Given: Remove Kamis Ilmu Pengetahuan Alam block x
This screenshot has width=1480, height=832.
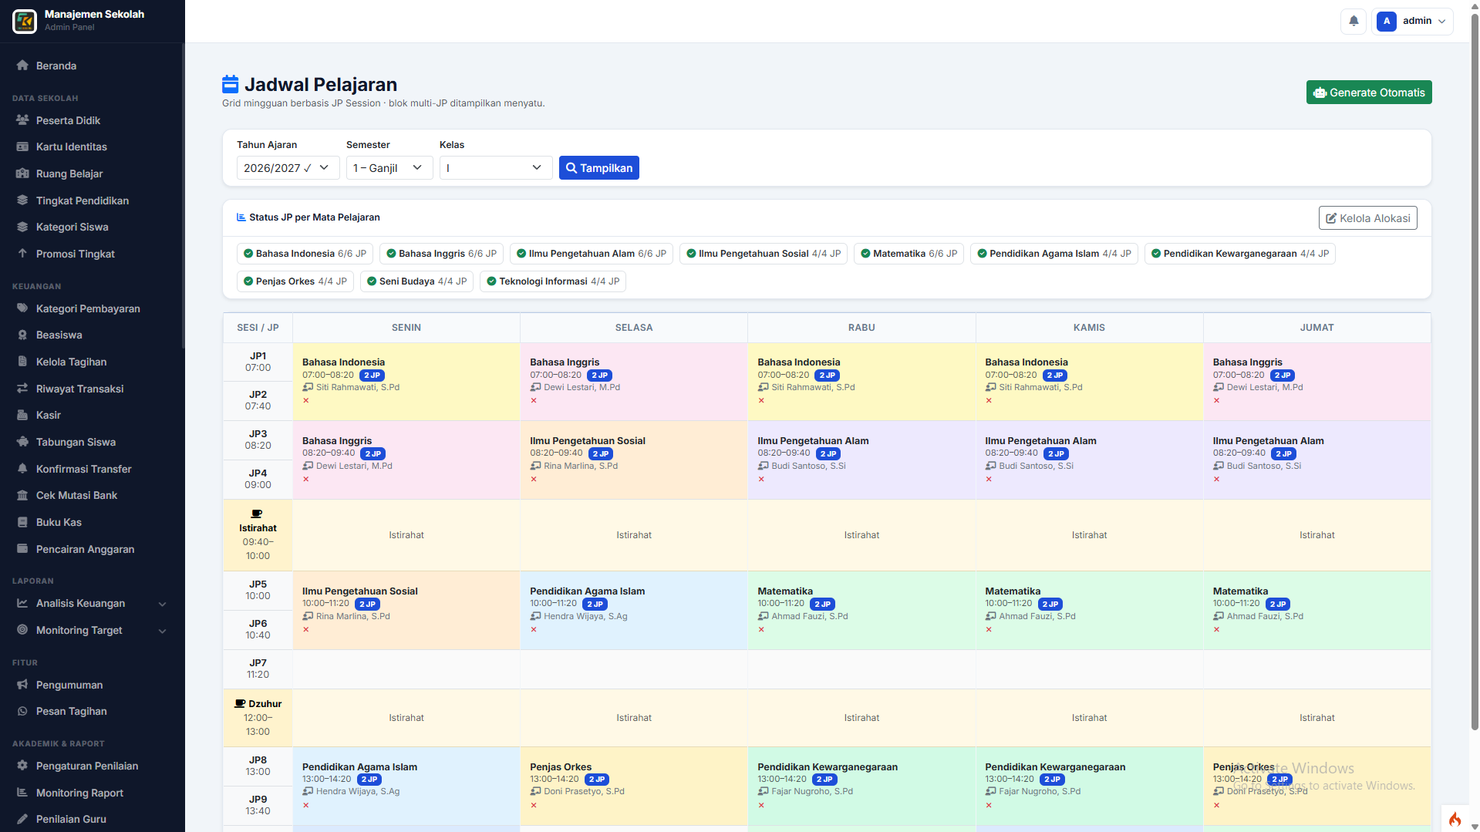Looking at the screenshot, I should tap(989, 479).
